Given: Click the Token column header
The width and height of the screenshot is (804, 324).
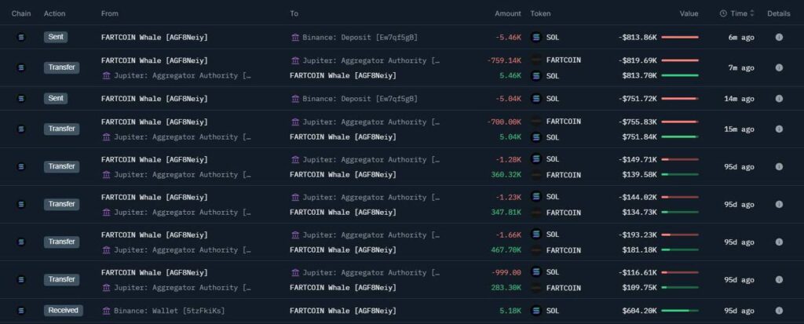Looking at the screenshot, I should [540, 13].
